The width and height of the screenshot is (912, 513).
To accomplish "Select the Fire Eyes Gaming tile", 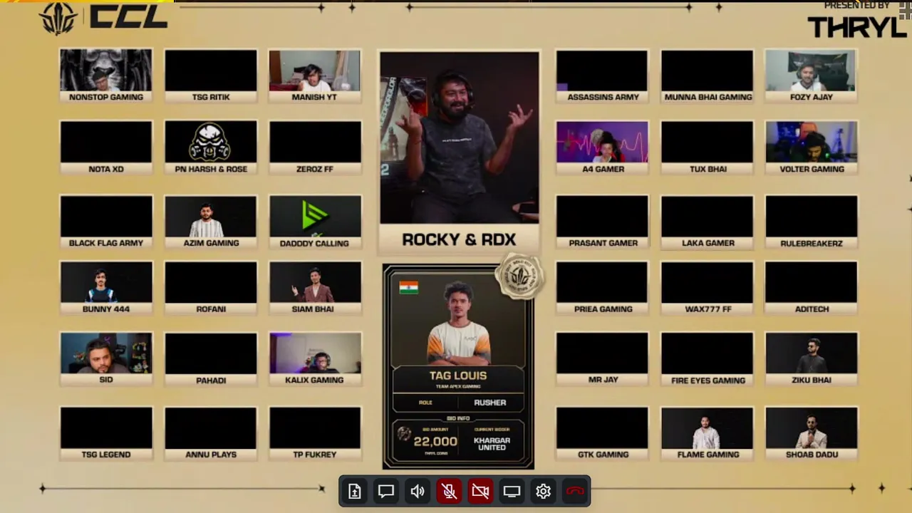I will 708,359.
